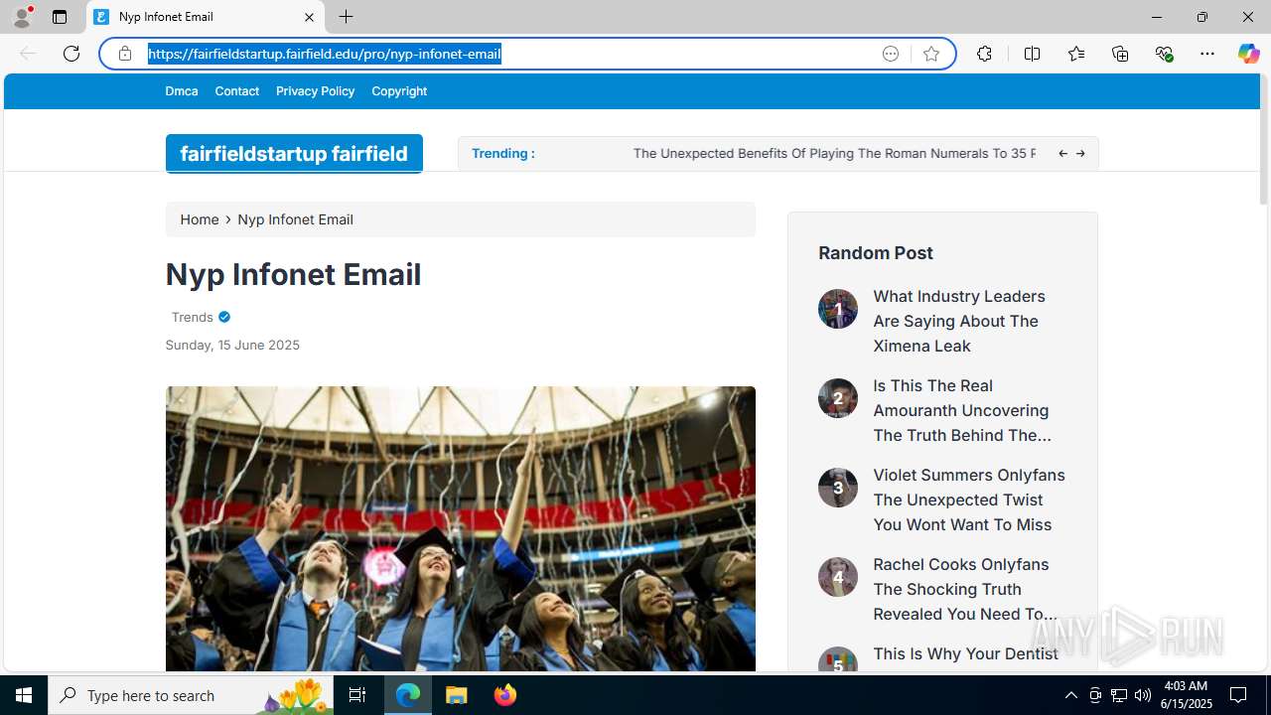This screenshot has height=715, width=1271.
Task: Open the Copyright link
Action: tap(399, 91)
